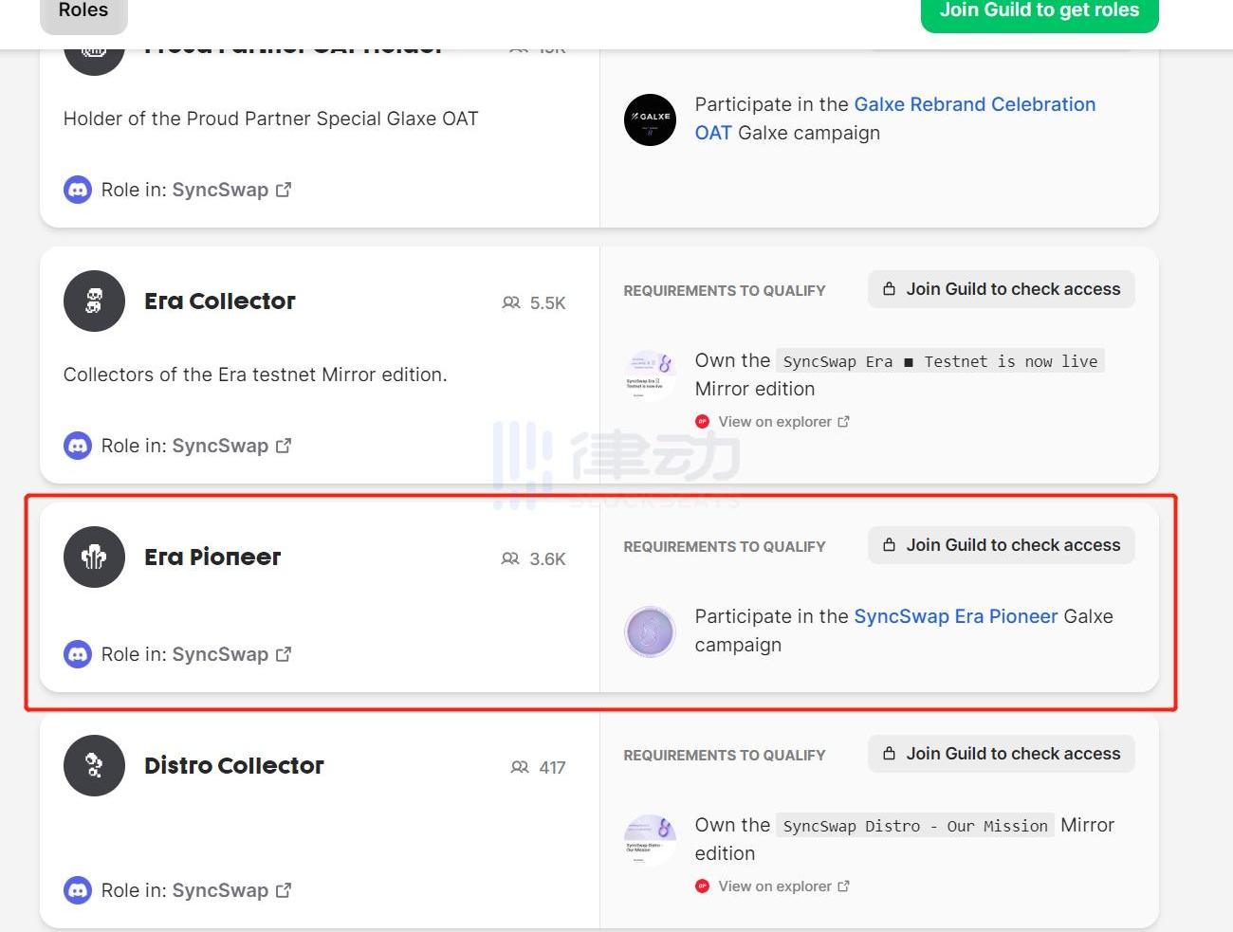Click the members icon beside 5.5K
This screenshot has width=1233, height=932.
point(511,302)
